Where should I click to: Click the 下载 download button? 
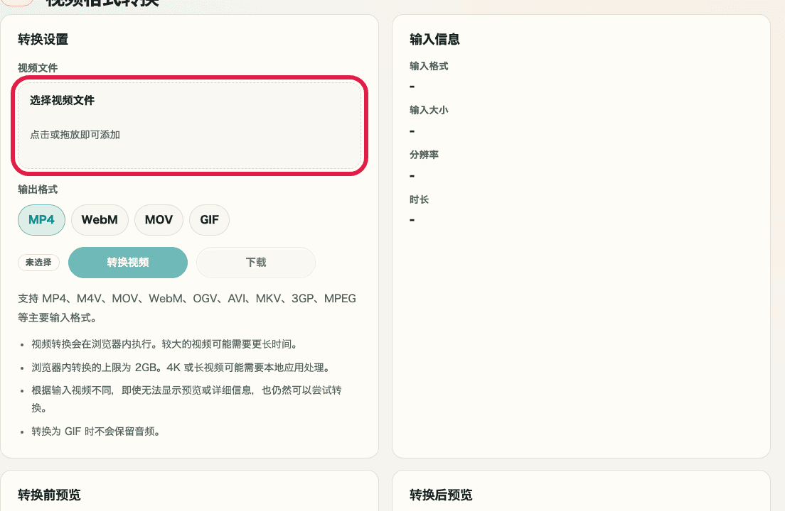(x=255, y=262)
